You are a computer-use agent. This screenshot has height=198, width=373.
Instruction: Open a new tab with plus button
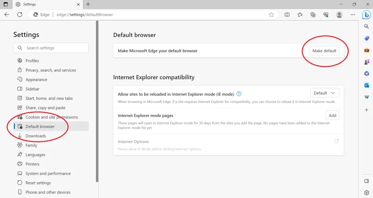tap(88, 4)
